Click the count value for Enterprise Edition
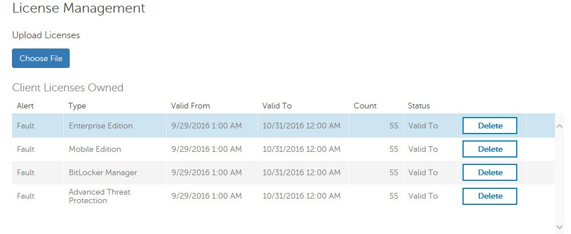The width and height of the screenshot is (571, 234). pos(393,126)
